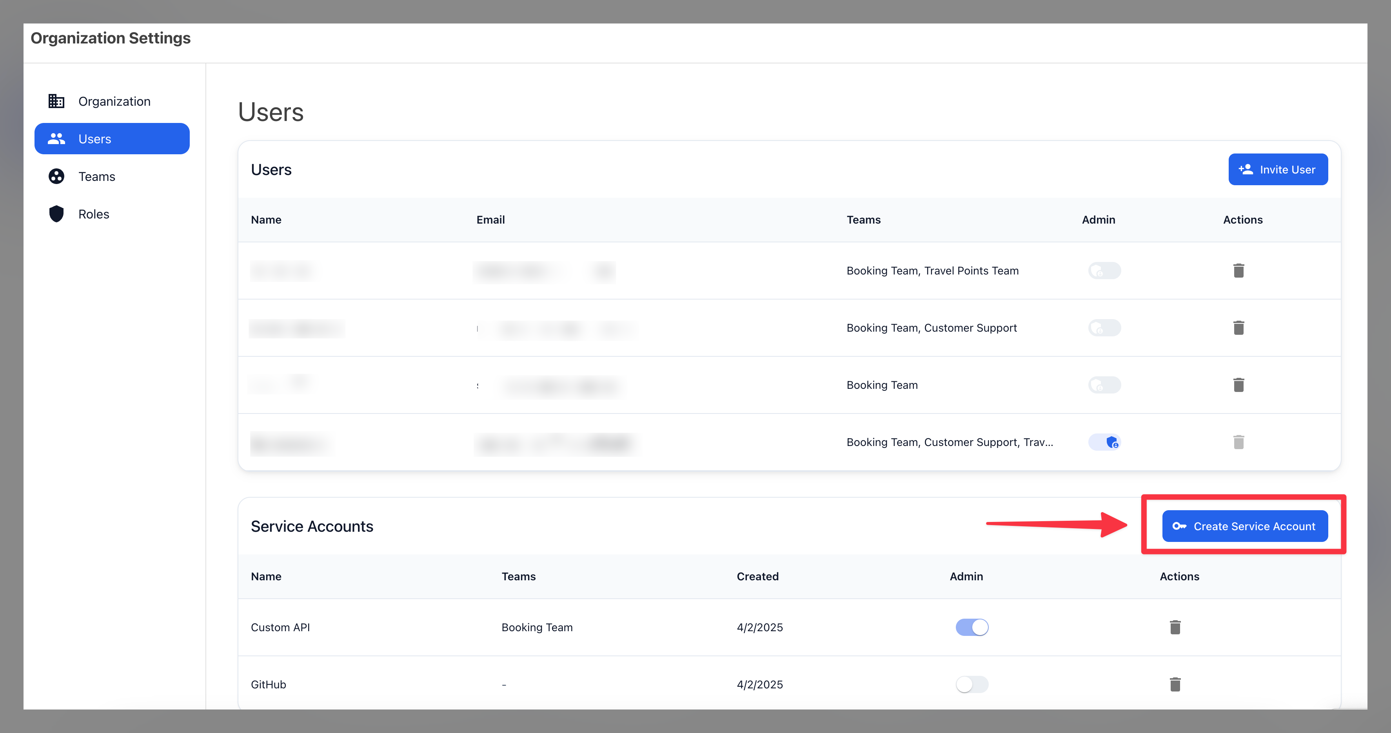The width and height of the screenshot is (1391, 733).
Task: Click the Organization Settings page title
Action: 110,38
